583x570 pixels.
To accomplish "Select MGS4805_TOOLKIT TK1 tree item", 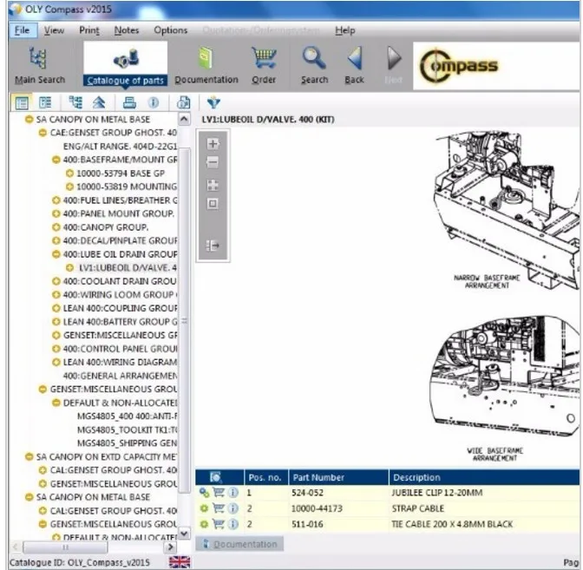I will (x=128, y=429).
